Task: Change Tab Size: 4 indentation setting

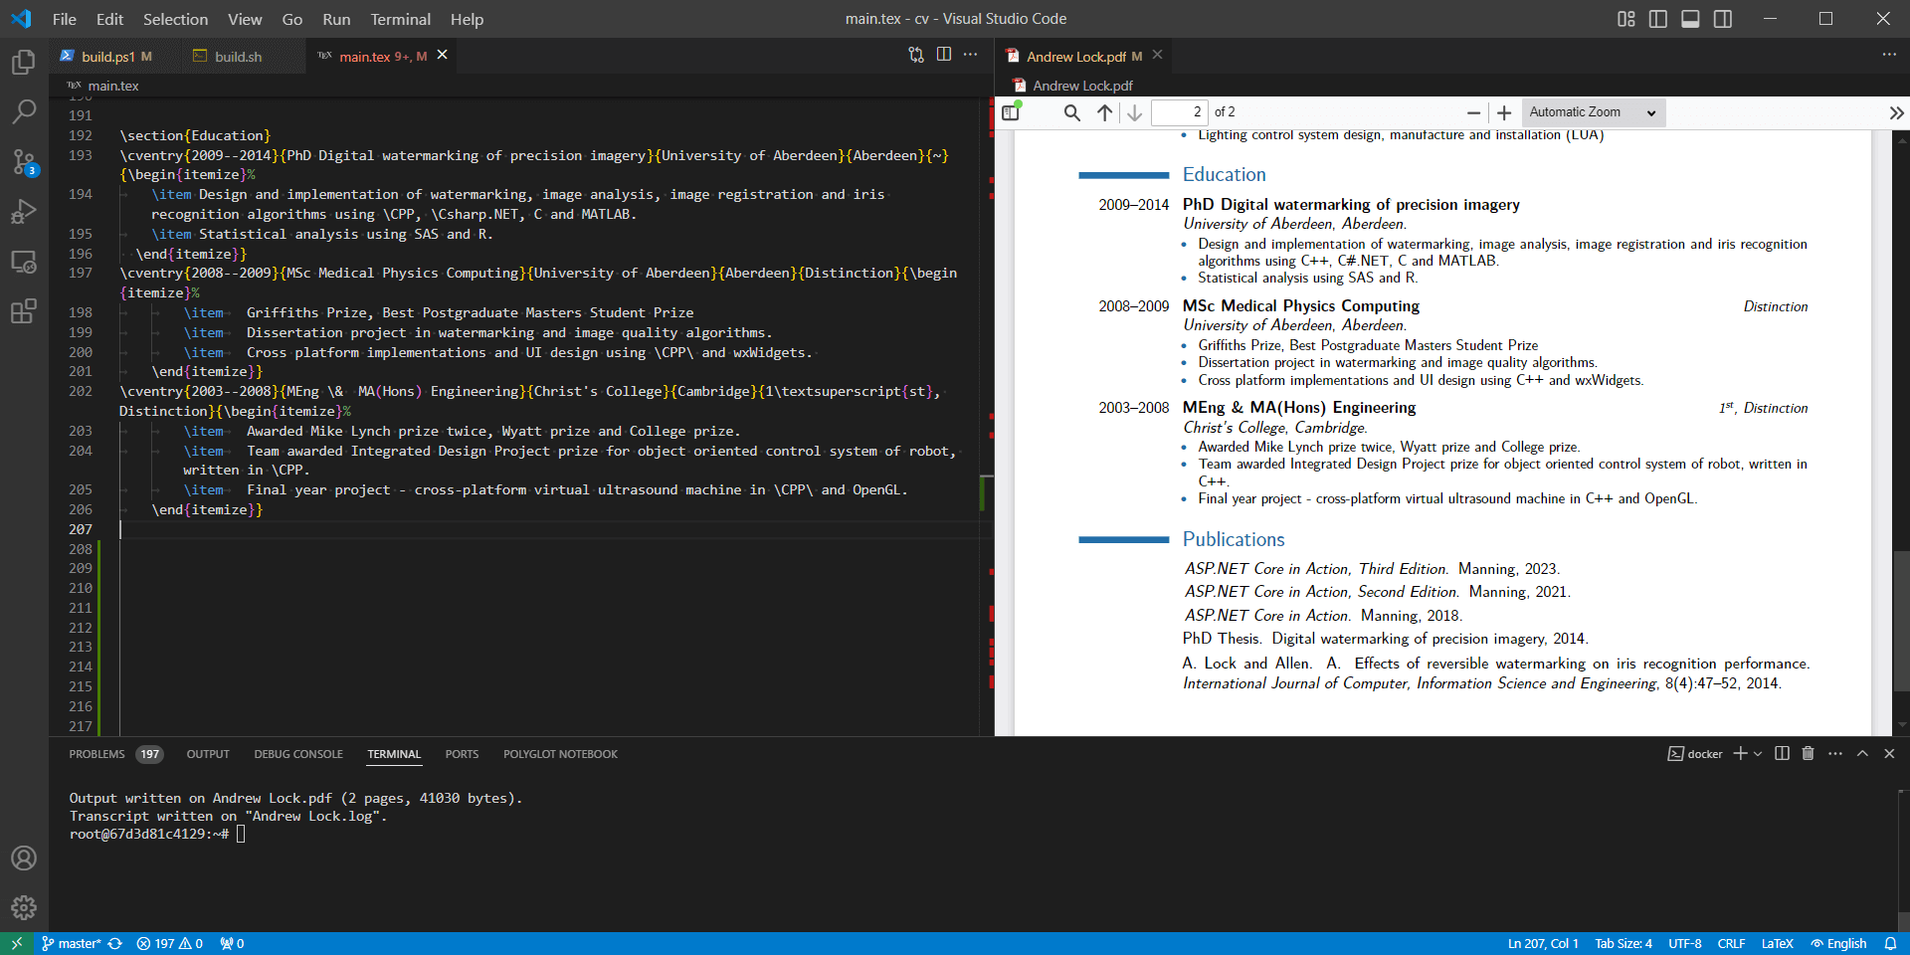Action: [x=1623, y=943]
